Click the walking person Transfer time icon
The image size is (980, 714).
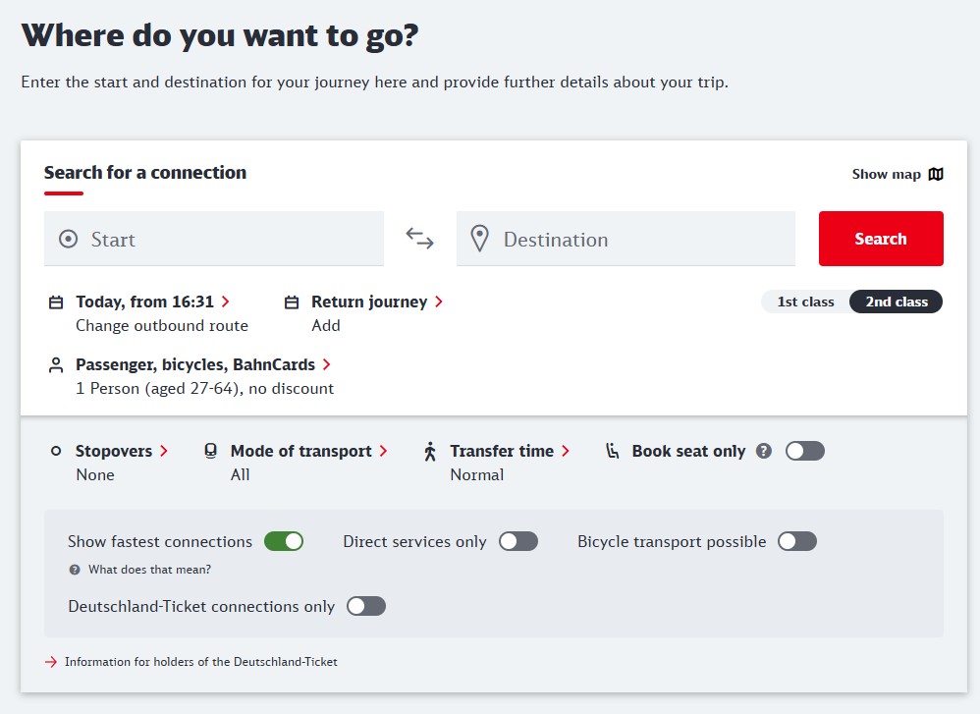click(x=430, y=452)
